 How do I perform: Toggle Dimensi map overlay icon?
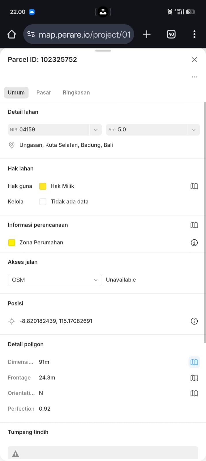(194, 362)
